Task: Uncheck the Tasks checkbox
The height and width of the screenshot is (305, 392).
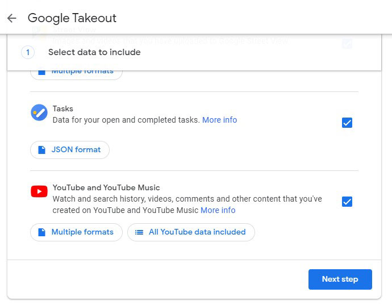Action: (x=347, y=123)
